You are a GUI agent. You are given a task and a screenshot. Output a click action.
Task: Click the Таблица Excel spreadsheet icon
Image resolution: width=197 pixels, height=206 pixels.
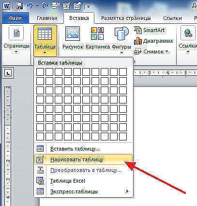pos(40,181)
